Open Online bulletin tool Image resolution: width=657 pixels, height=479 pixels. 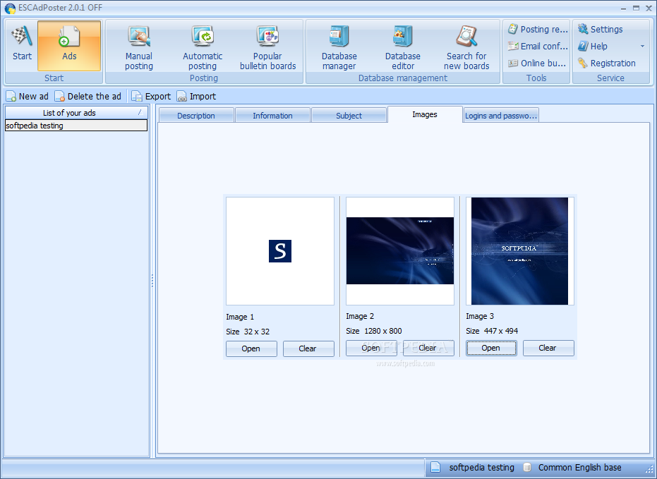point(538,63)
